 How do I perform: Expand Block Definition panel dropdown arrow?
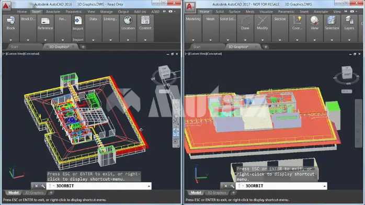pyautogui.click(x=28, y=40)
